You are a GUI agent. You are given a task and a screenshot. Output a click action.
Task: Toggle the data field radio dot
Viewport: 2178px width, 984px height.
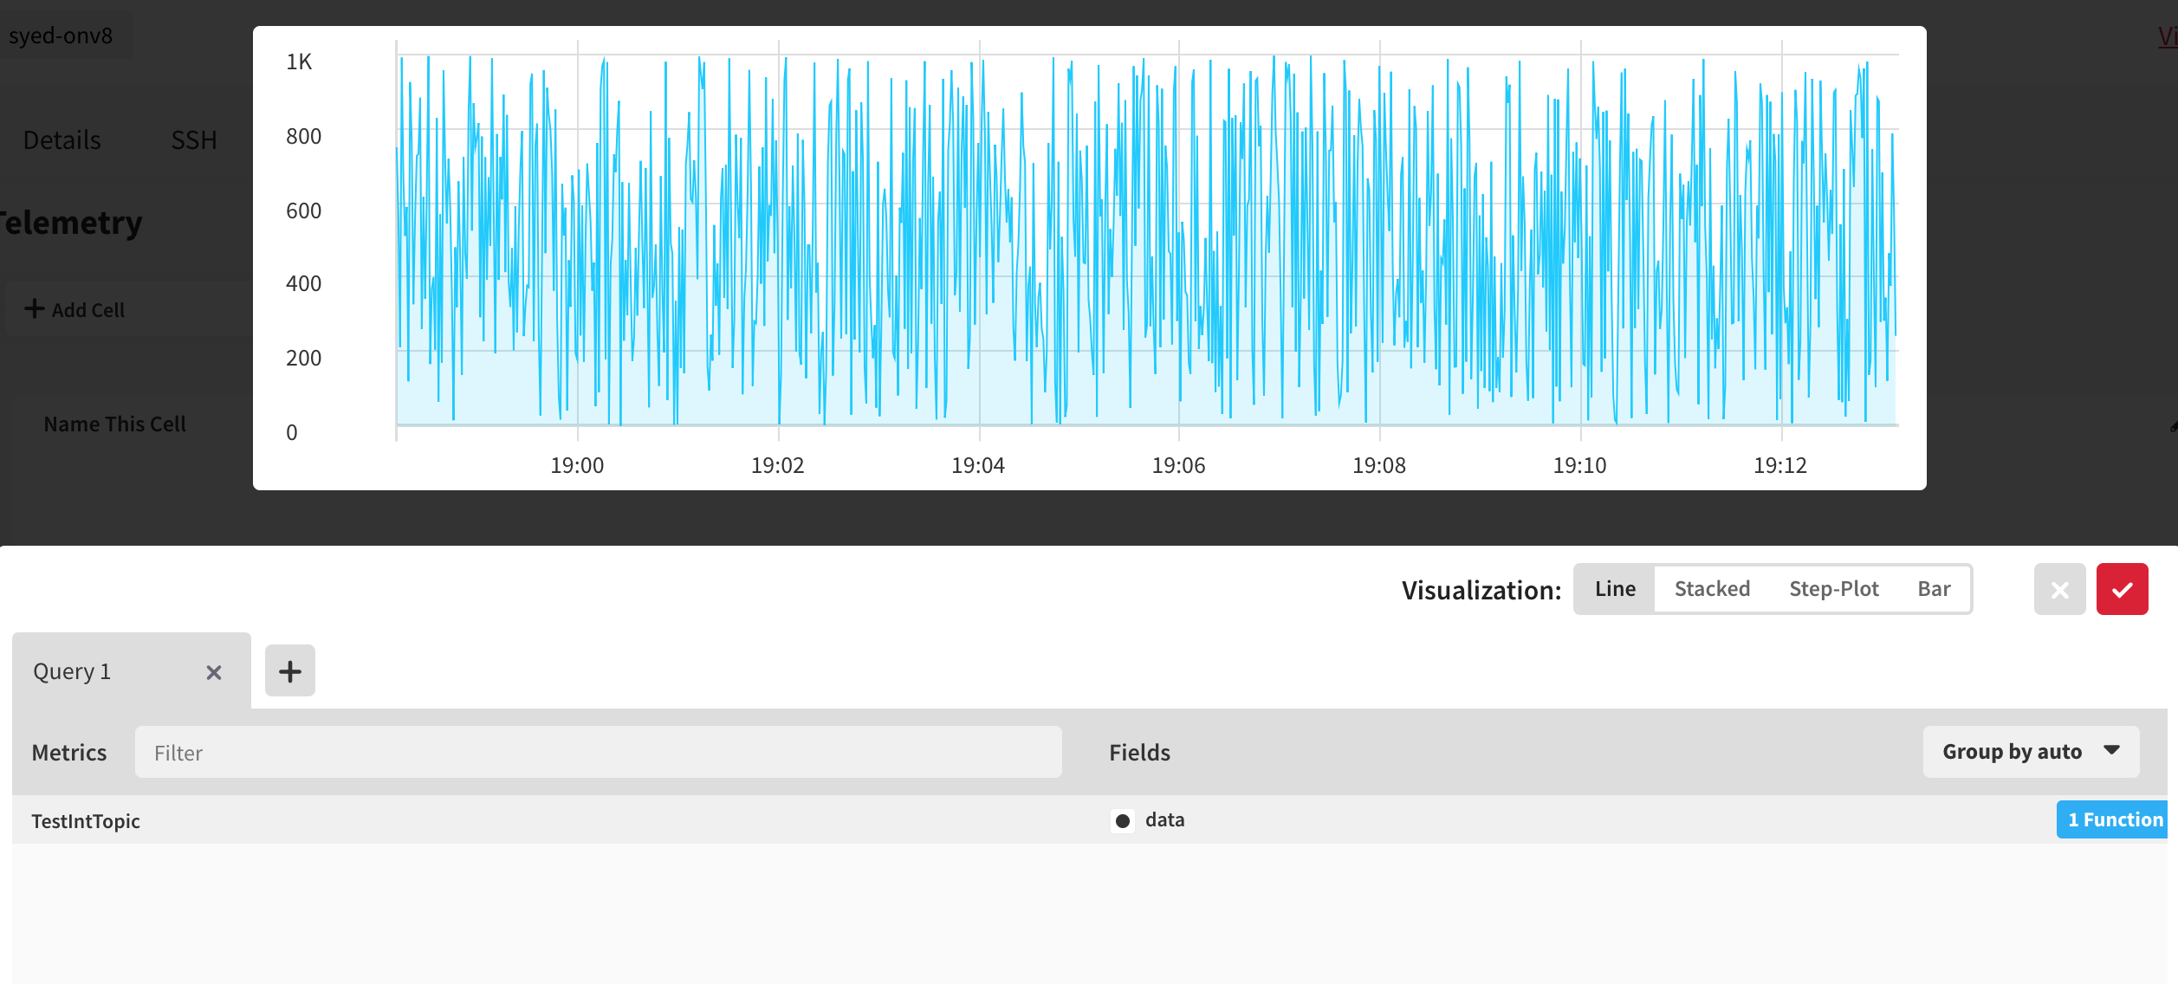(x=1123, y=820)
